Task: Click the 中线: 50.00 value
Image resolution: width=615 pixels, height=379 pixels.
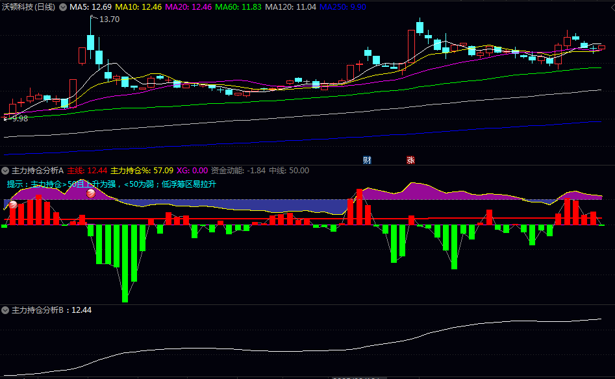Action: pyautogui.click(x=289, y=171)
